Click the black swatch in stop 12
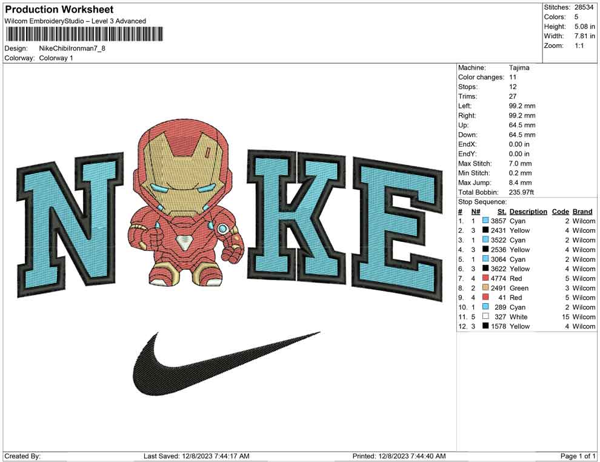 pyautogui.click(x=485, y=326)
